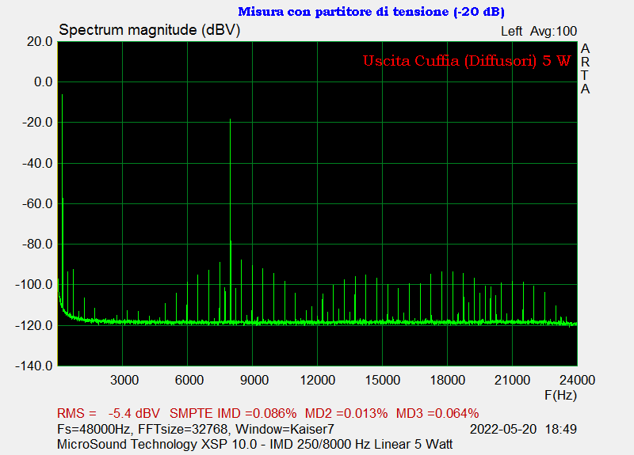
Task: Click the -120.0 y-axis label
Action: point(34,325)
